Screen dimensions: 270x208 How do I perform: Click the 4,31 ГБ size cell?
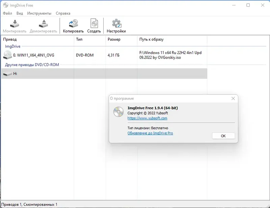pyautogui.click(x=113, y=55)
